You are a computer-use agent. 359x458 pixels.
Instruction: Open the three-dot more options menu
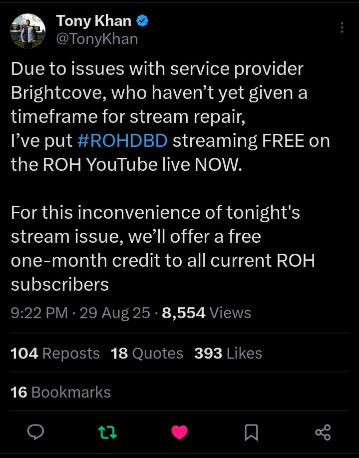pyautogui.click(x=342, y=27)
